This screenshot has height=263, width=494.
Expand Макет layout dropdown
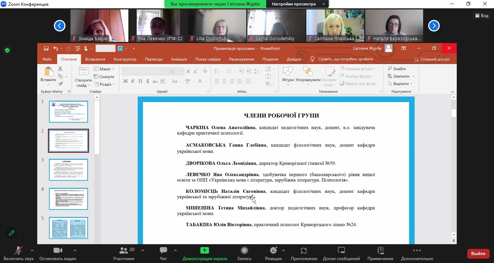104,69
